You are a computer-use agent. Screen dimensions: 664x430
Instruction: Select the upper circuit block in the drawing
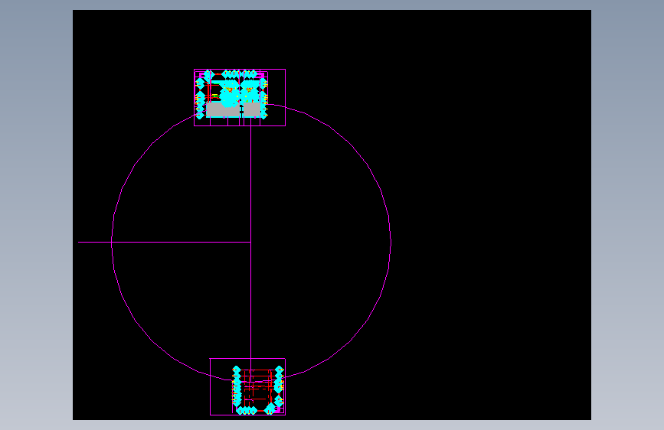click(239, 97)
